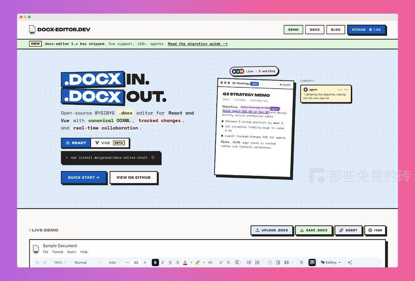Open the font color dropdown arrow
415x281 pixels.
click(x=191, y=262)
